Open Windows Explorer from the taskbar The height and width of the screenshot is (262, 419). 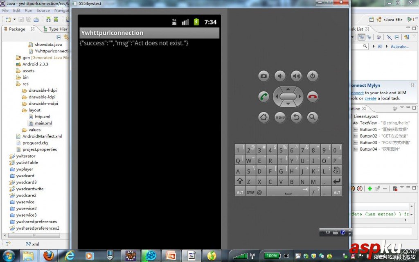(28, 256)
